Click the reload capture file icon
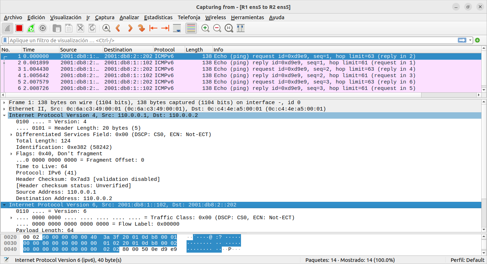 point(92,28)
